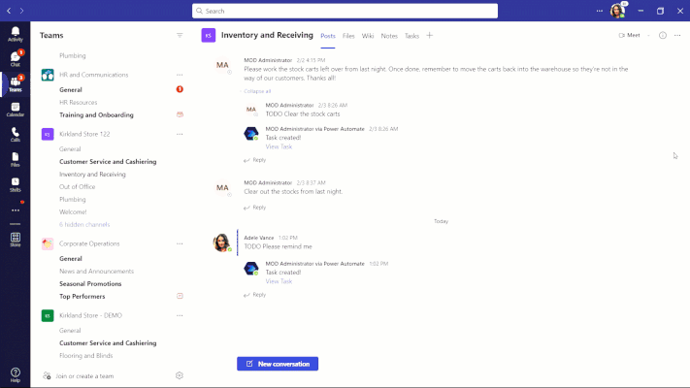Image resolution: width=690 pixels, height=388 pixels.
Task: Open Kirkland Store 122 more options
Action: coord(180,134)
